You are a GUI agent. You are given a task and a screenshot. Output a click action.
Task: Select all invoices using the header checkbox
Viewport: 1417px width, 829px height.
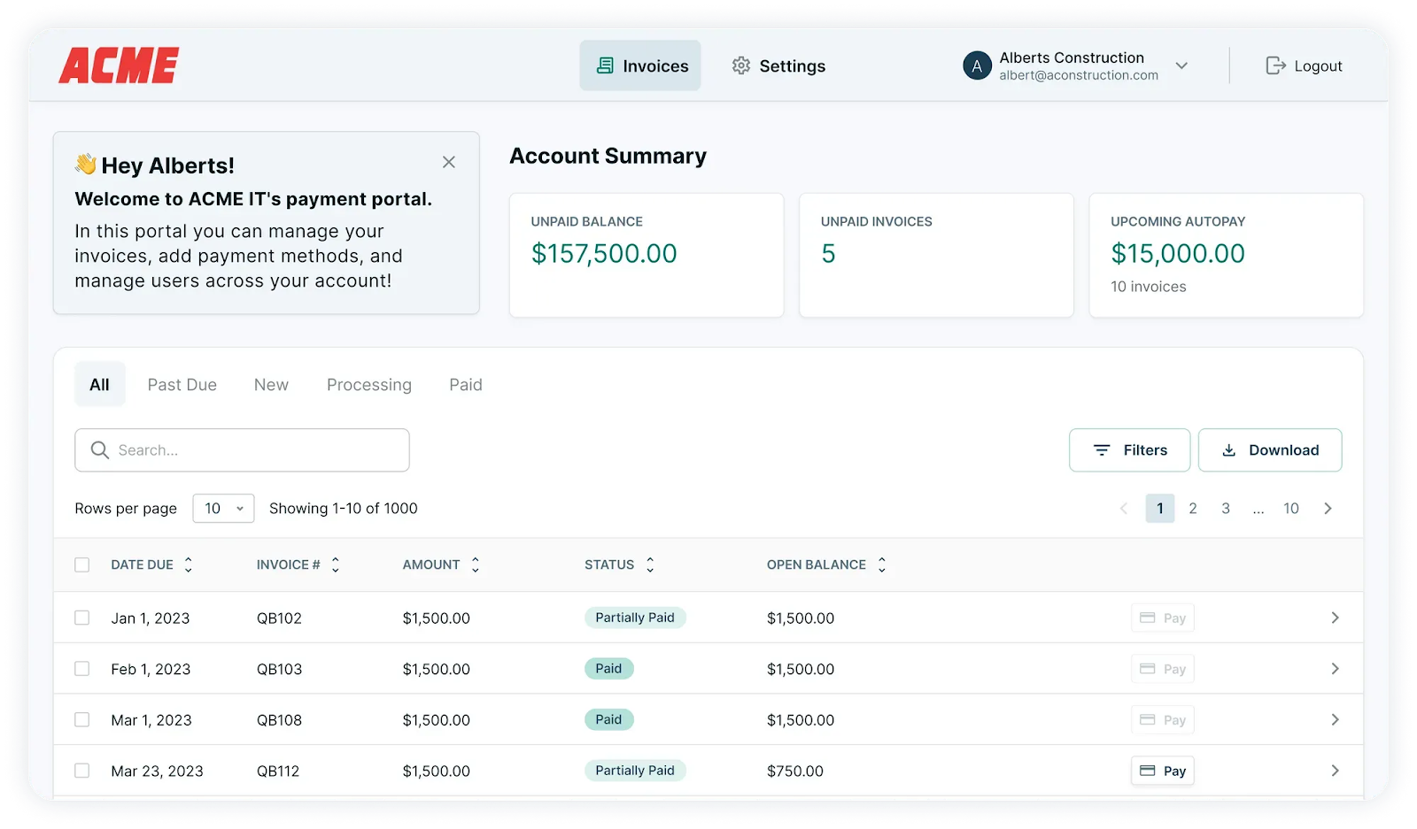click(82, 564)
